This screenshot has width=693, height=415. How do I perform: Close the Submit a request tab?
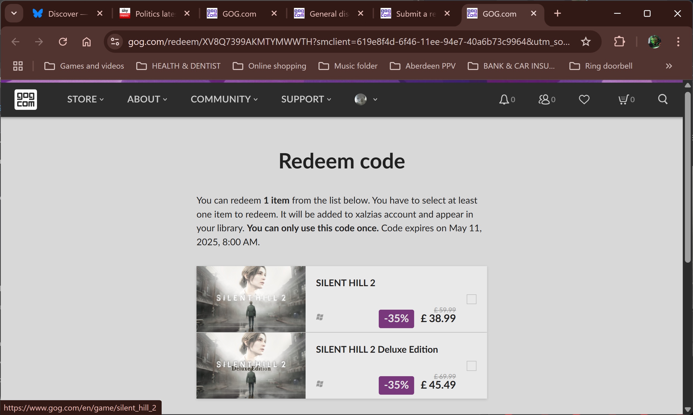click(447, 13)
